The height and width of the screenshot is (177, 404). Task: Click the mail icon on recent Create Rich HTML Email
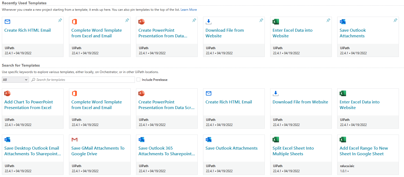point(8,22)
